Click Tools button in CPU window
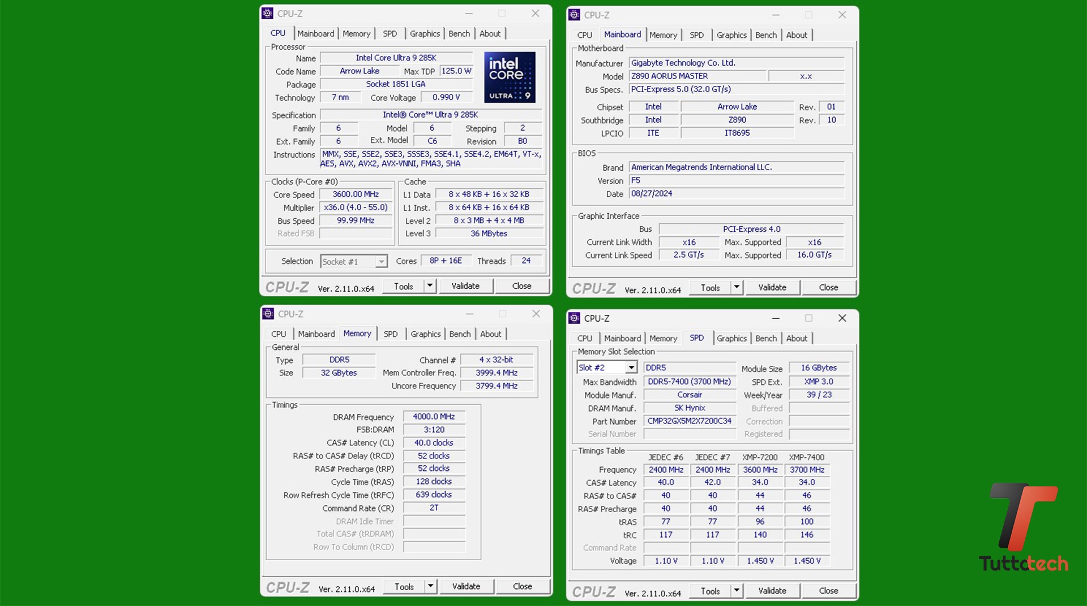1087x606 pixels. tap(404, 287)
